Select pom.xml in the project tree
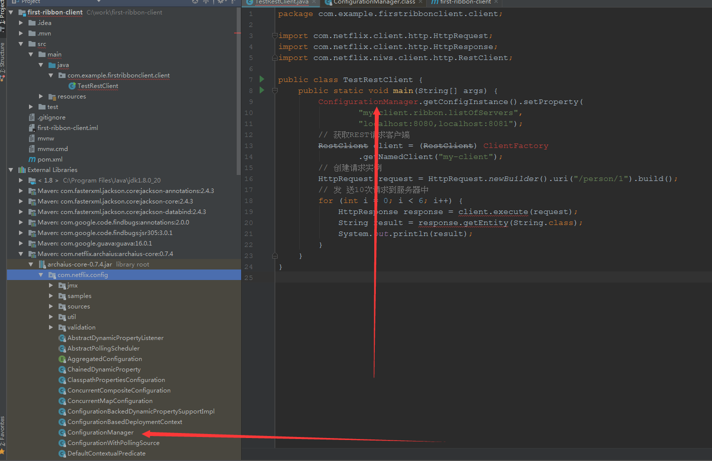The image size is (712, 461). (50, 159)
